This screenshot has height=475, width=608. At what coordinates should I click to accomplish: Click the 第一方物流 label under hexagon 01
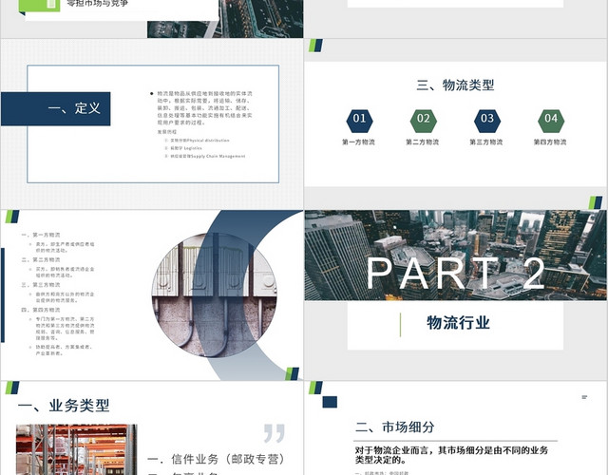coord(358,142)
